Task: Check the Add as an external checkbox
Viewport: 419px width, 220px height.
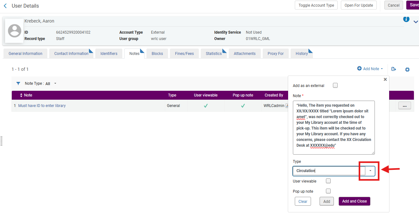Action: (x=335, y=85)
